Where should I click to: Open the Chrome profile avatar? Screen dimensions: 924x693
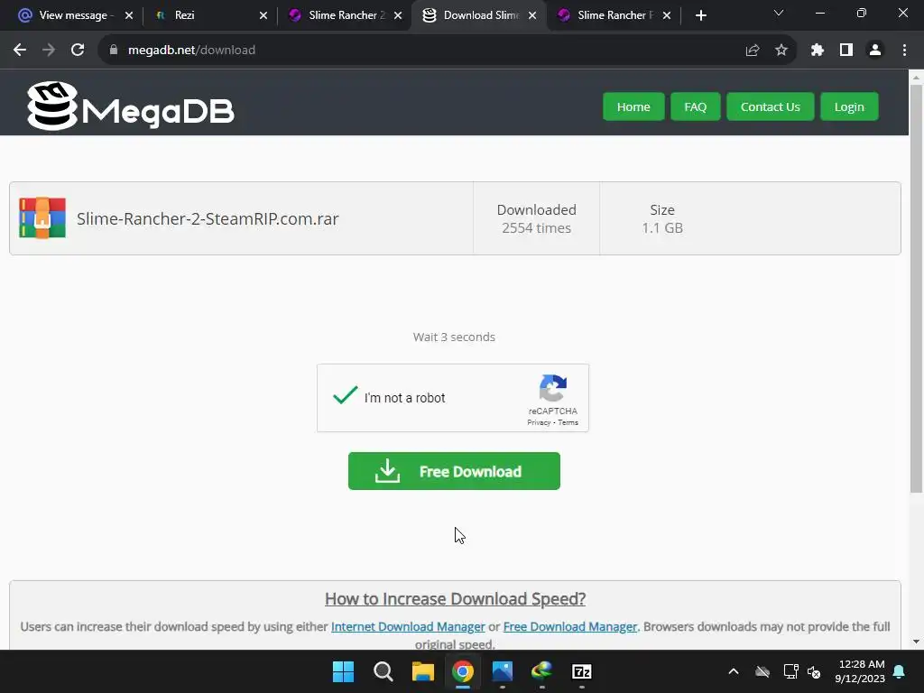(875, 51)
